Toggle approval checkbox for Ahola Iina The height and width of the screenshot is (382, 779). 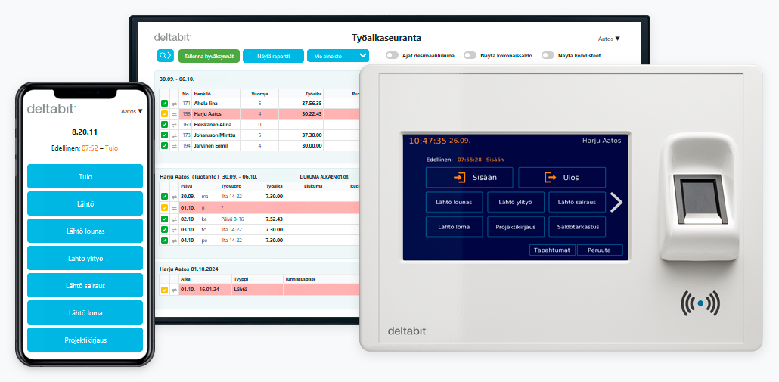(164, 104)
